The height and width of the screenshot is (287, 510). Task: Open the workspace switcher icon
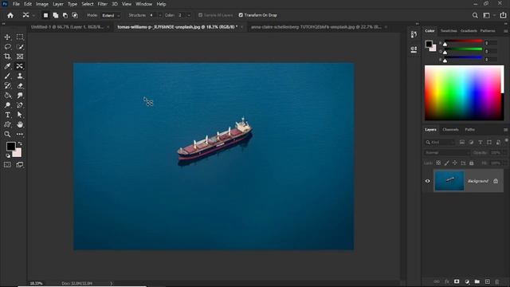(x=487, y=15)
